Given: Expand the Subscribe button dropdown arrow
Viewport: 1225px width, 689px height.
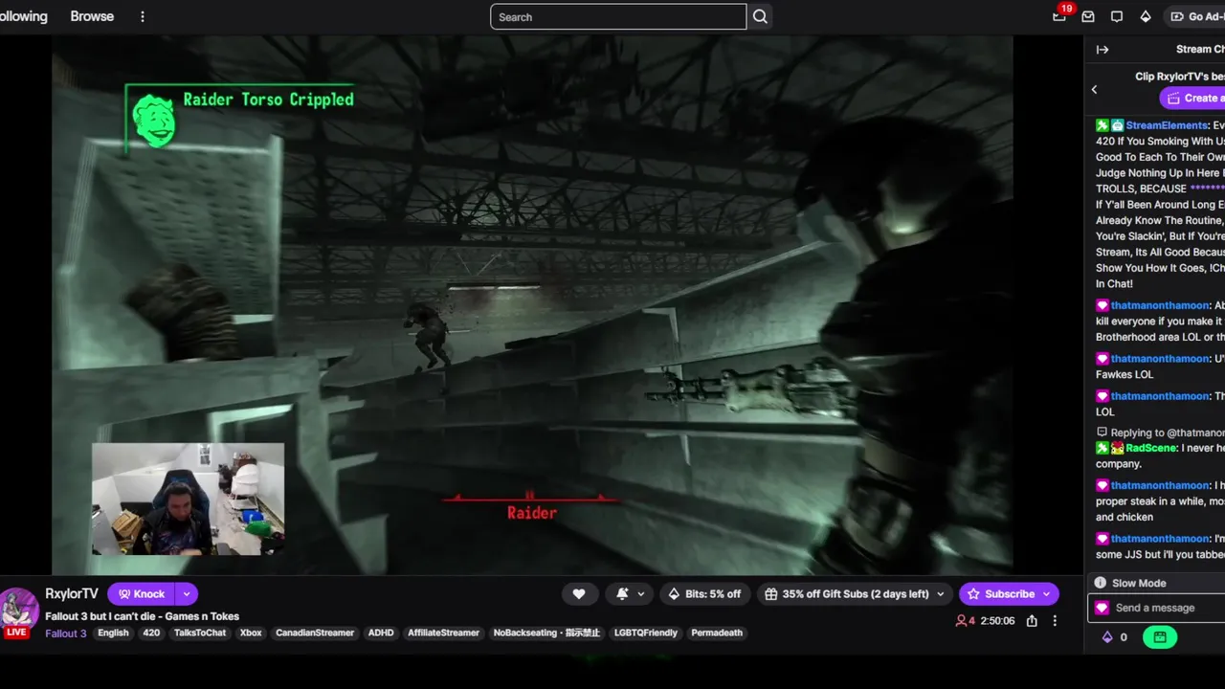Looking at the screenshot, I should click(1047, 593).
